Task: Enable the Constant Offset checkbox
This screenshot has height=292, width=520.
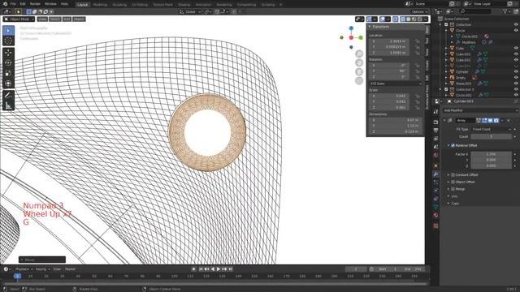Action: click(453, 175)
